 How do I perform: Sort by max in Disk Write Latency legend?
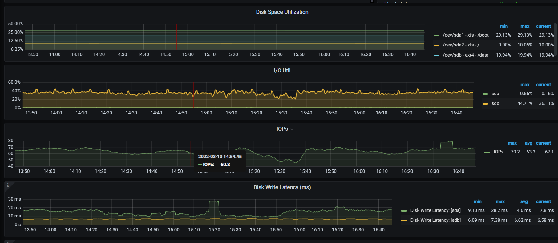(500, 201)
